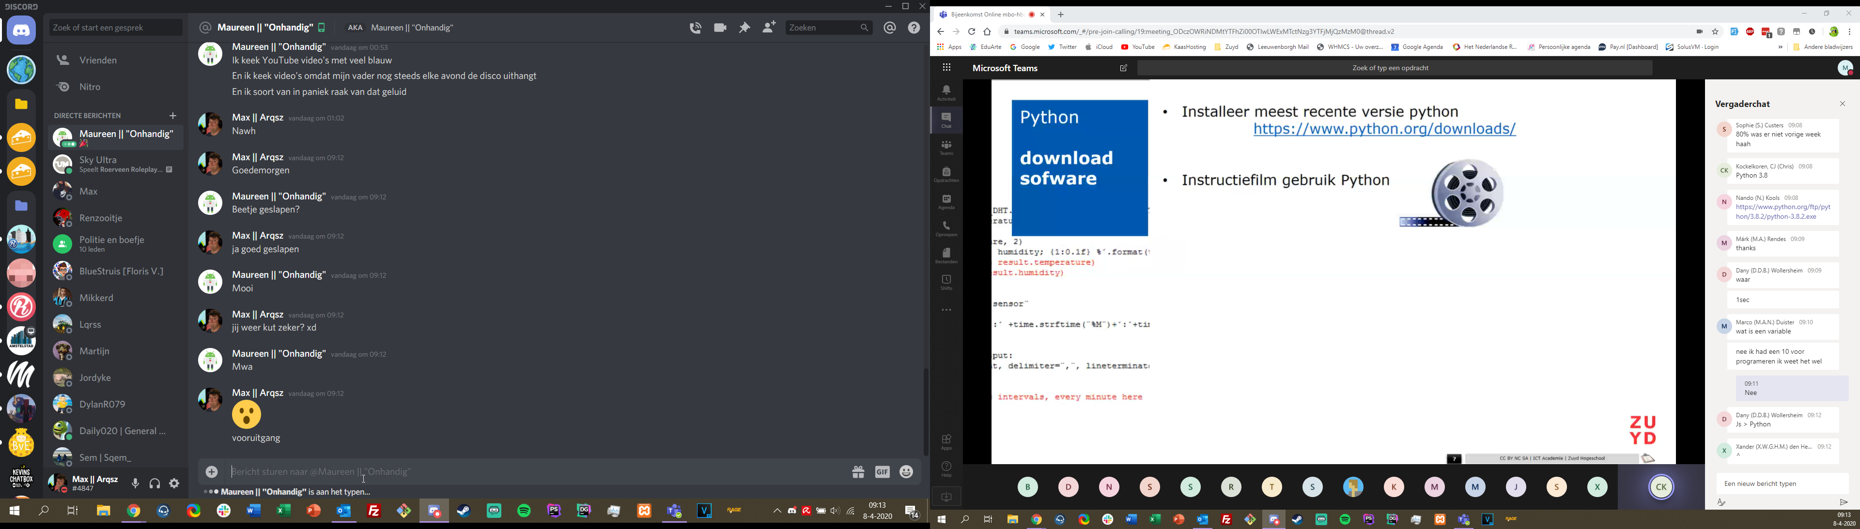This screenshot has height=529, width=1860.
Task: Mute the Discord microphone
Action: [135, 484]
